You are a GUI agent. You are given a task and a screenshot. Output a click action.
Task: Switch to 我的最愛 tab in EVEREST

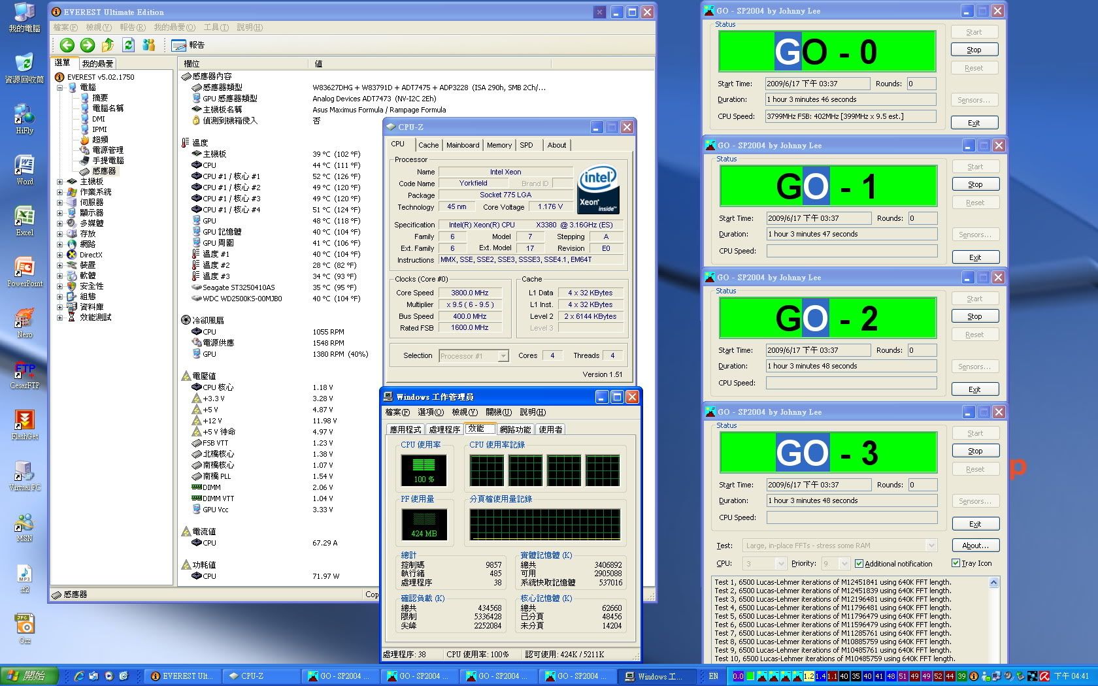tap(97, 63)
